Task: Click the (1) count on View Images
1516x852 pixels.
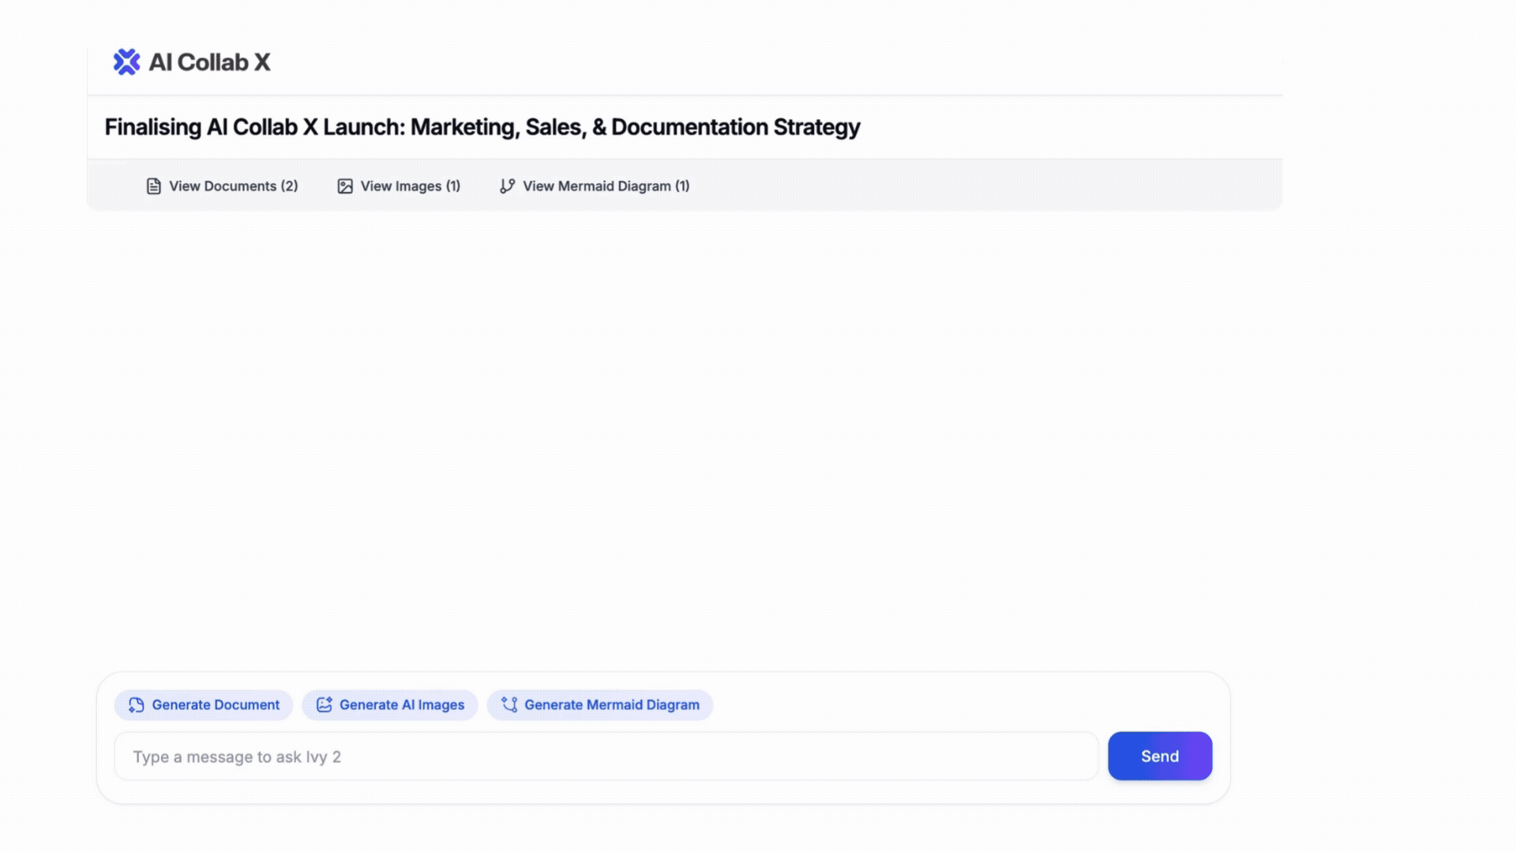Action: pyautogui.click(x=452, y=186)
